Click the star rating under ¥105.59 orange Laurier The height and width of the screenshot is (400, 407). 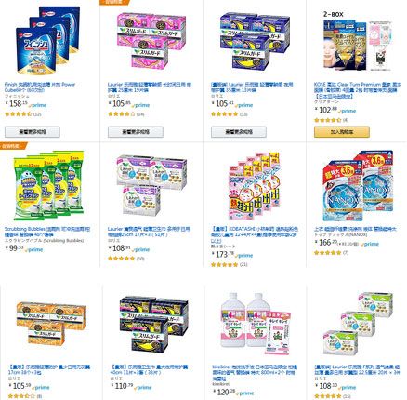[x=22, y=396]
